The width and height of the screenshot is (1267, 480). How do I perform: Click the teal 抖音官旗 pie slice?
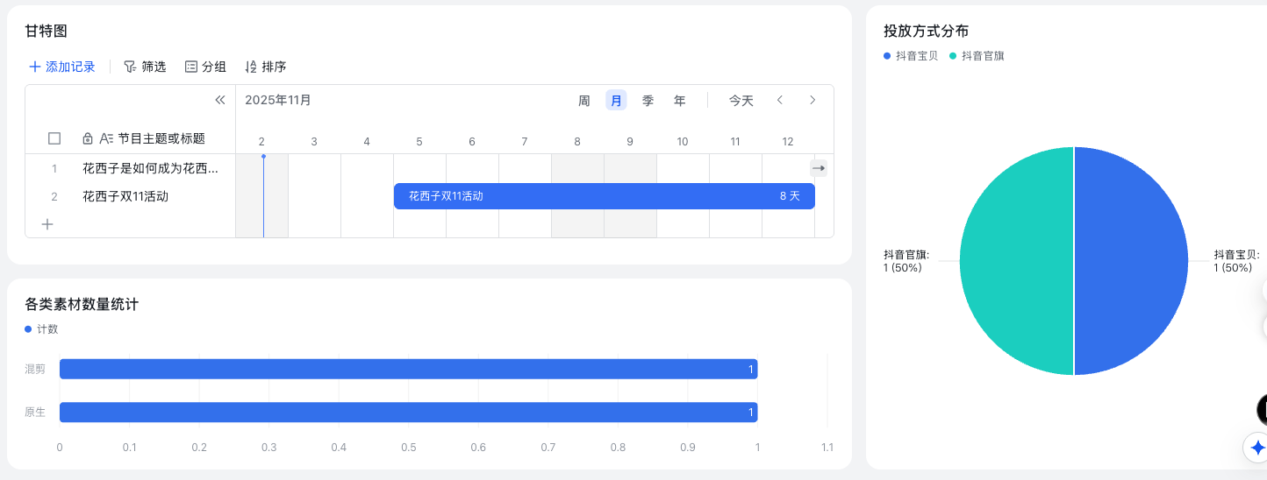pos(1016,261)
